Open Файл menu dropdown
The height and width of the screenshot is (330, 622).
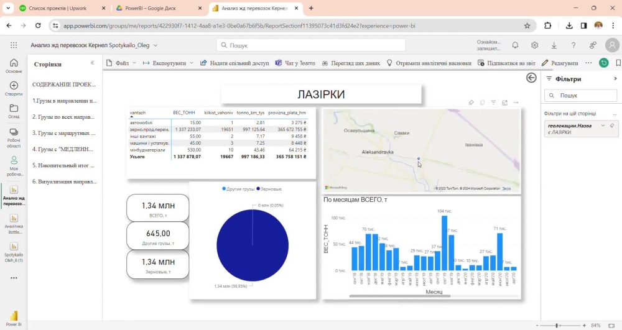pos(121,63)
